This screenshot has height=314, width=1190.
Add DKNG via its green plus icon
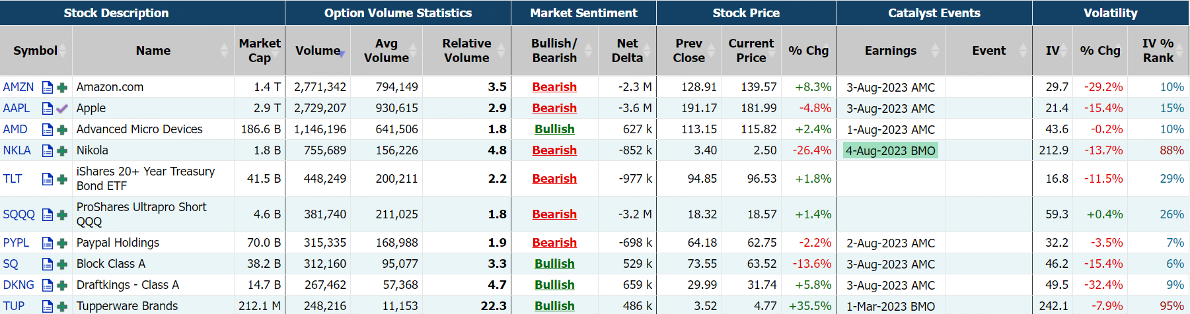click(x=62, y=285)
